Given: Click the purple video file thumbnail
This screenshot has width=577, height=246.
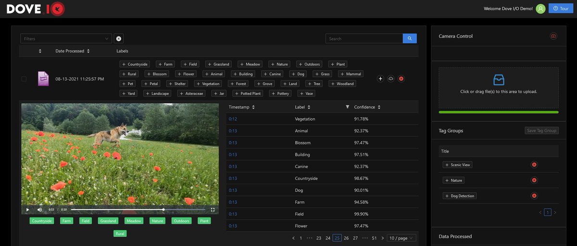Looking at the screenshot, I should (43, 79).
